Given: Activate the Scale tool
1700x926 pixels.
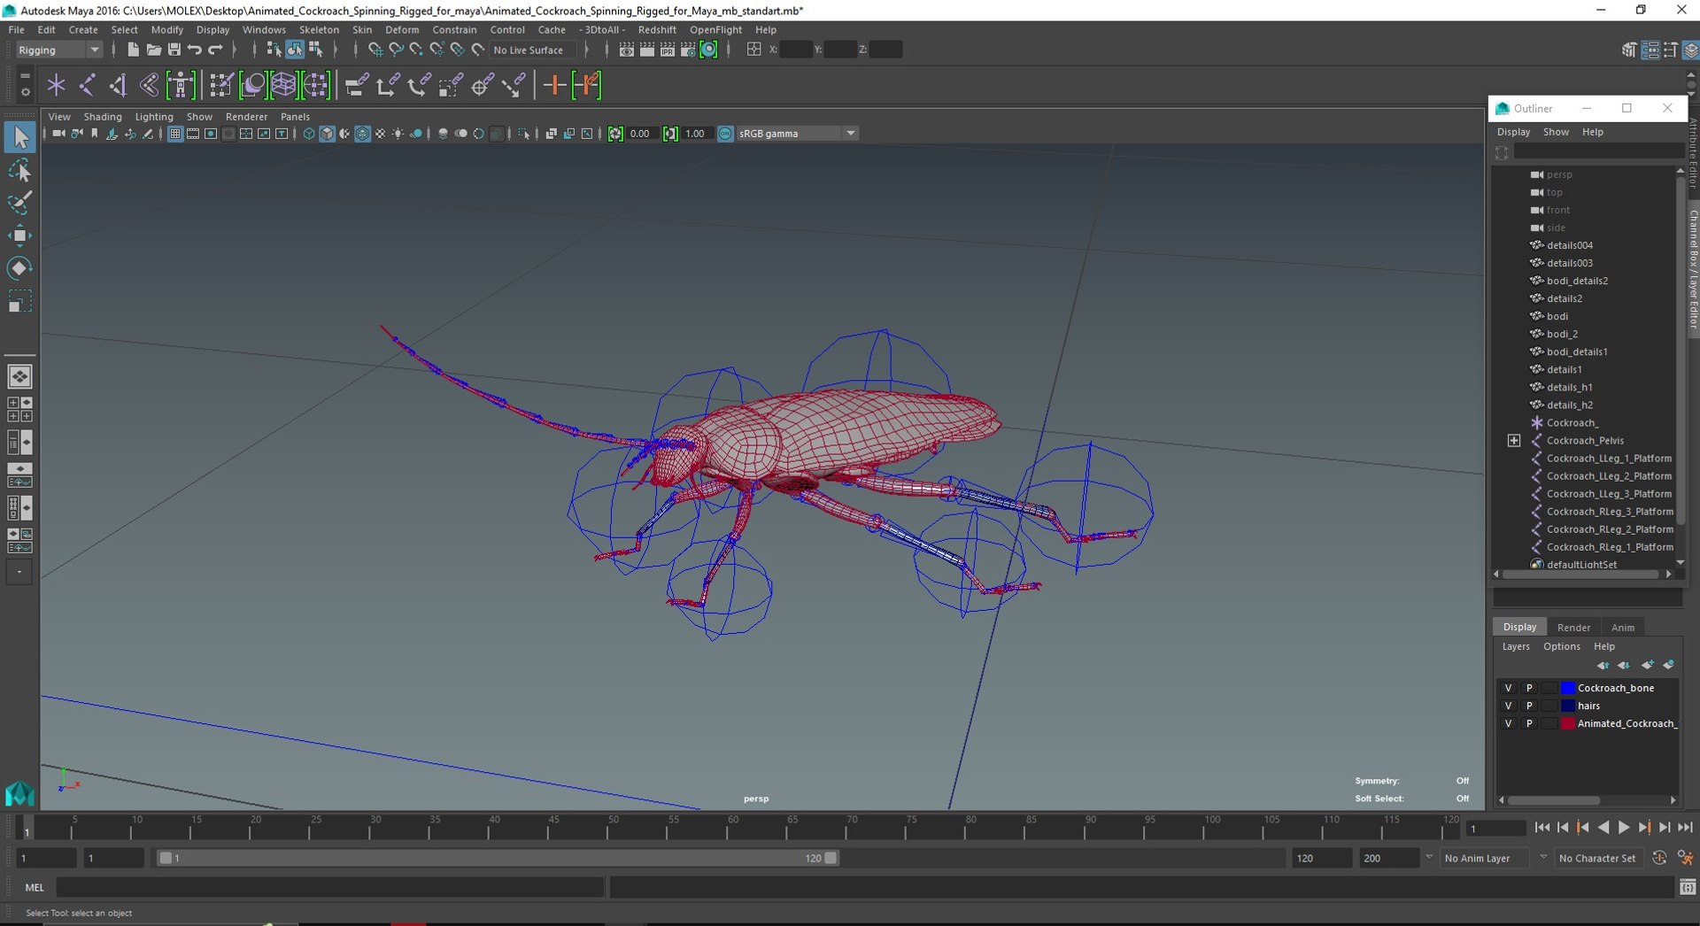Looking at the screenshot, I should (19, 302).
